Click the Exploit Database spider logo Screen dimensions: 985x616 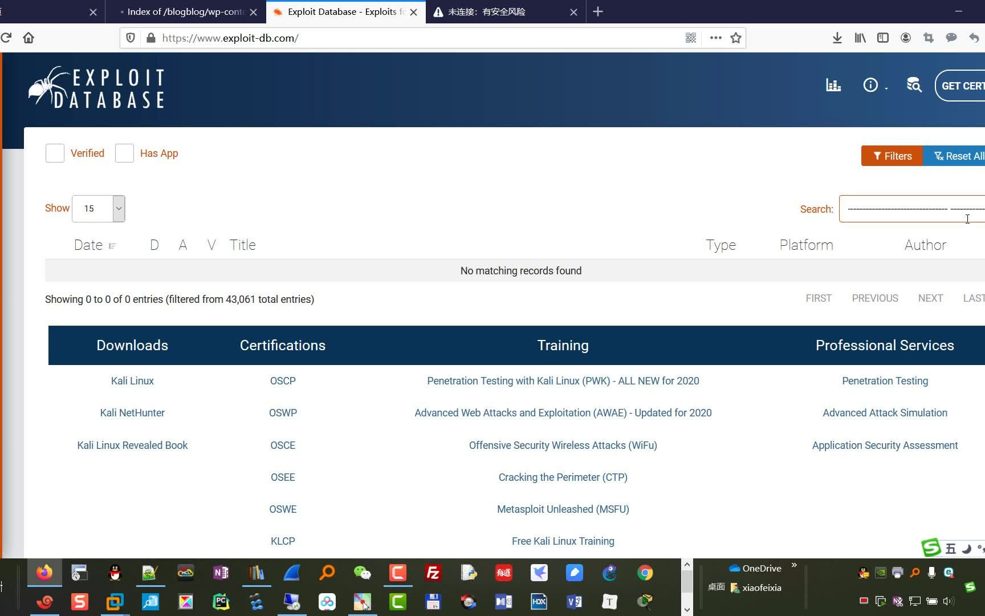96,88
